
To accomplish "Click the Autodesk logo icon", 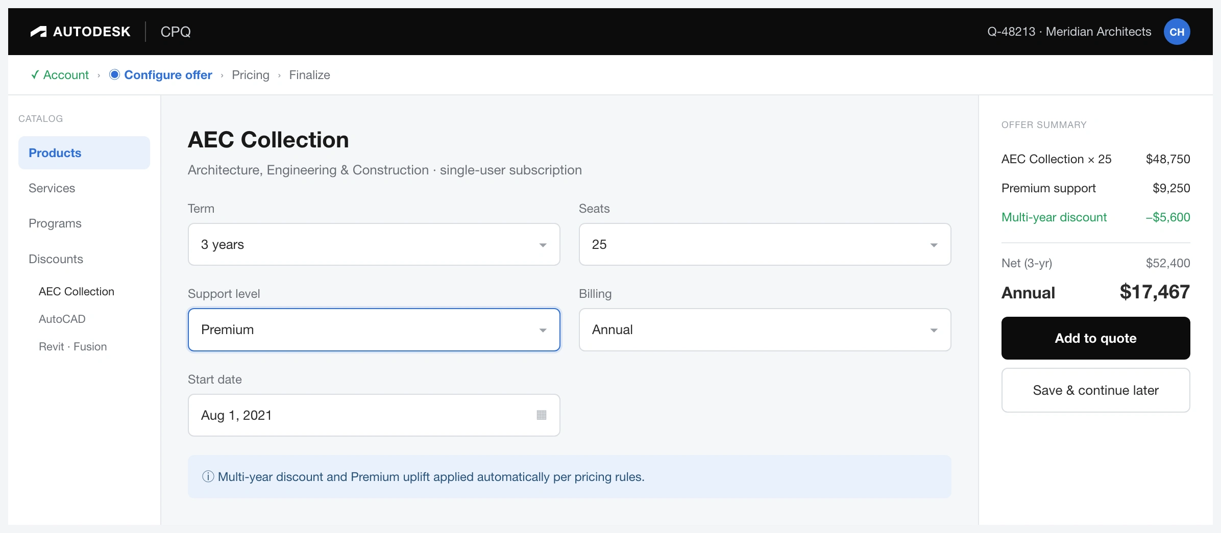I will [x=38, y=32].
